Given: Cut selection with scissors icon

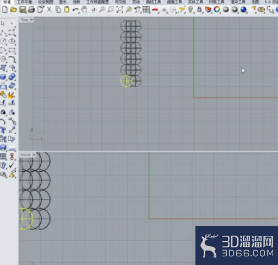Looking at the screenshot, I should tap(49, 9).
